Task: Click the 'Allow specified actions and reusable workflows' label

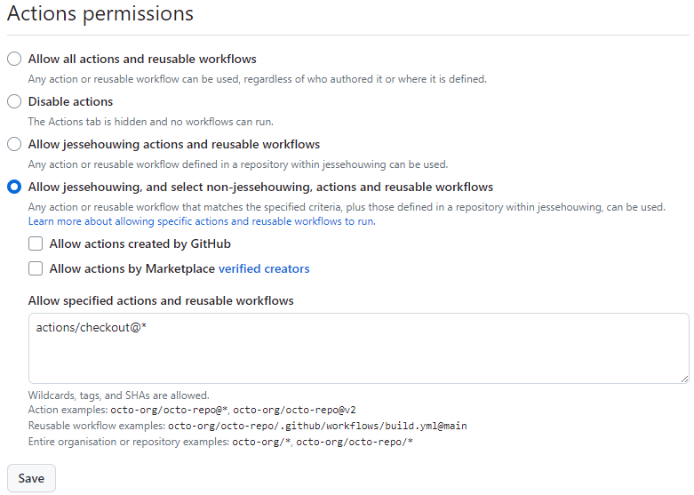Action: pyautogui.click(x=161, y=300)
